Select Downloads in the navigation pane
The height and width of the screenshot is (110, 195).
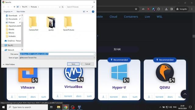coord(13,16)
